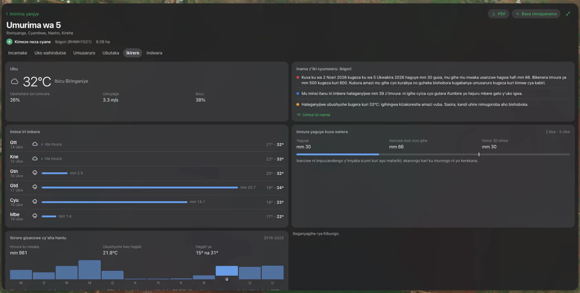Image resolution: width=580 pixels, height=293 pixels.
Task: Click the green status icon by Kimeze neza cyane
Action: tap(10, 42)
